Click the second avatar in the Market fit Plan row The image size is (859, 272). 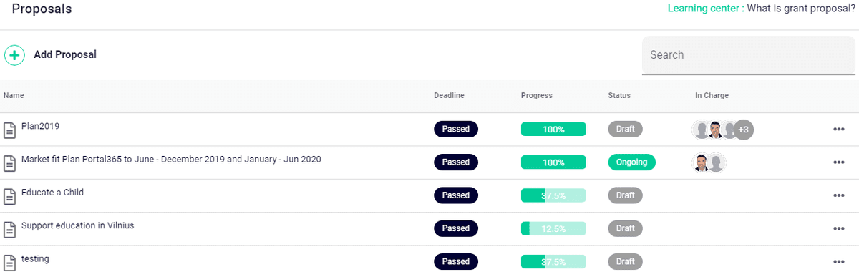tap(717, 162)
